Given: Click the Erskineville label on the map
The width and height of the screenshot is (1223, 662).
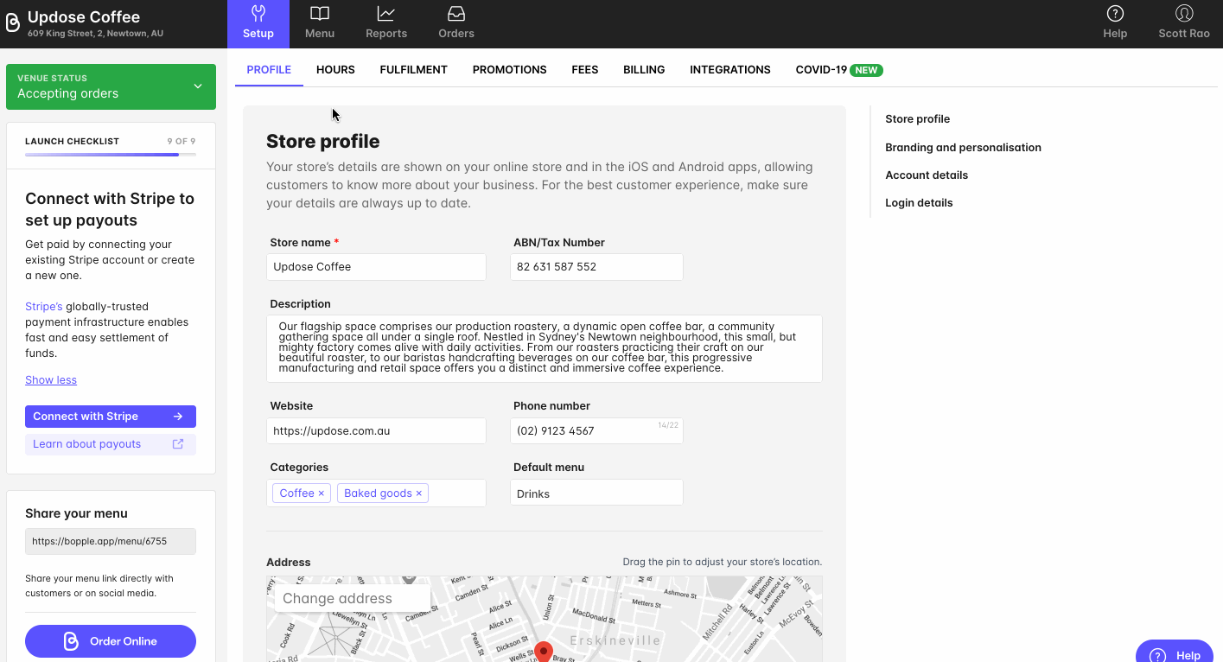Looking at the screenshot, I should [x=615, y=640].
